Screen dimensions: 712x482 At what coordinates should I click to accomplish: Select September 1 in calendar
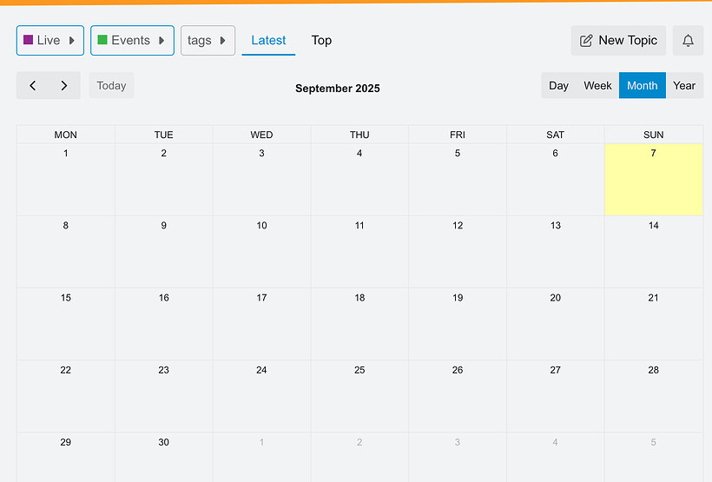click(66, 180)
